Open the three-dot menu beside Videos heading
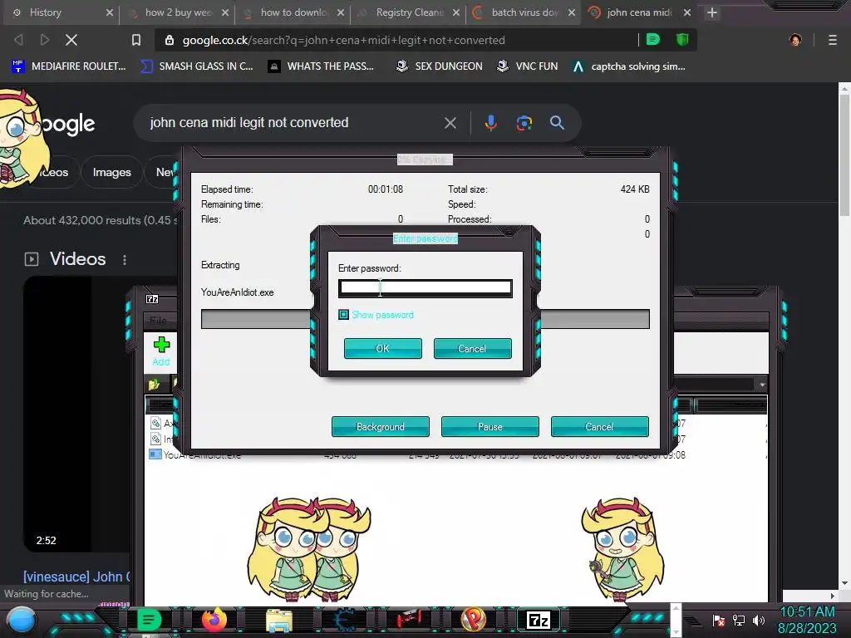851x638 pixels. pos(125,260)
